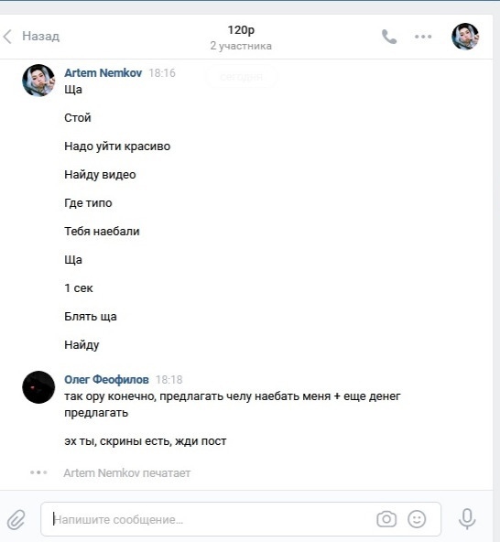Open the Artem Nemkov profile name link
This screenshot has height=542, width=500.
point(103,73)
